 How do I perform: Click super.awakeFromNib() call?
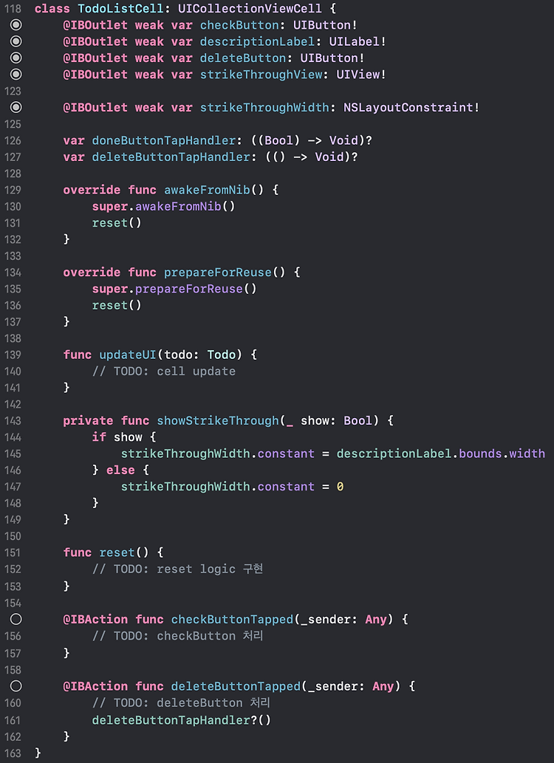pos(163,206)
